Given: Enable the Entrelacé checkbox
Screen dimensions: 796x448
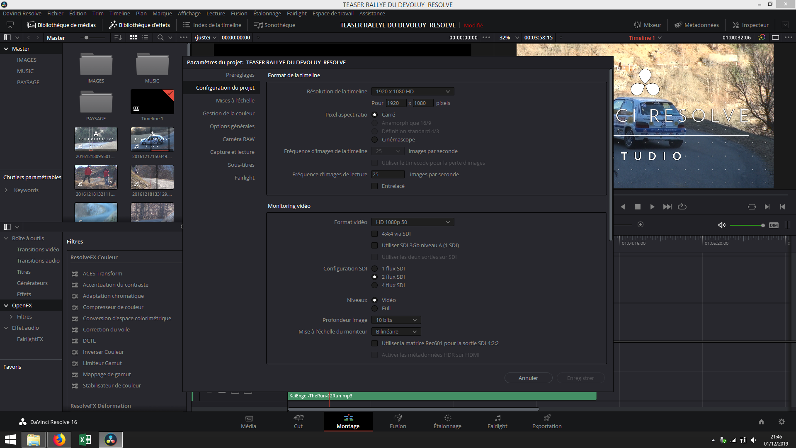Looking at the screenshot, I should coord(375,186).
